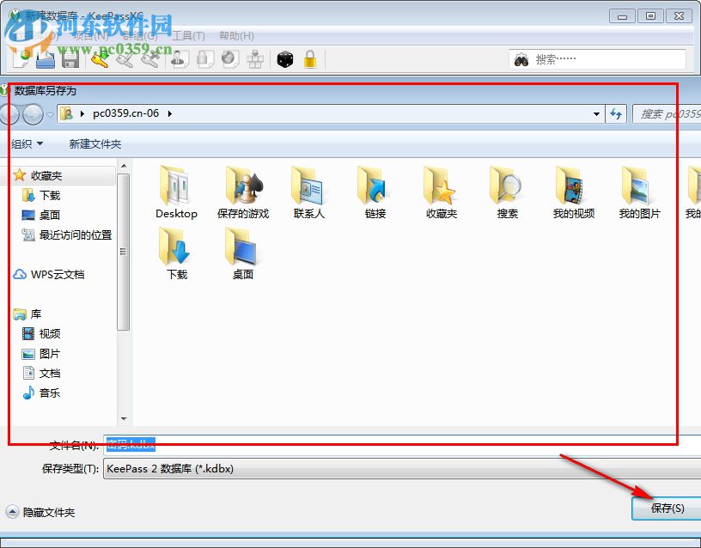Open the 群组(G) menu

(140, 35)
